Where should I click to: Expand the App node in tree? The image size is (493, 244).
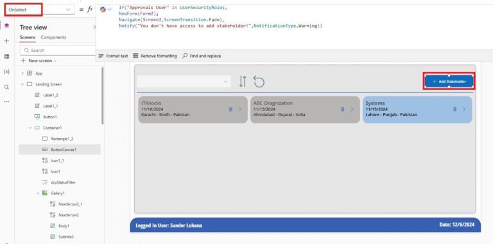pyautogui.click(x=22, y=73)
